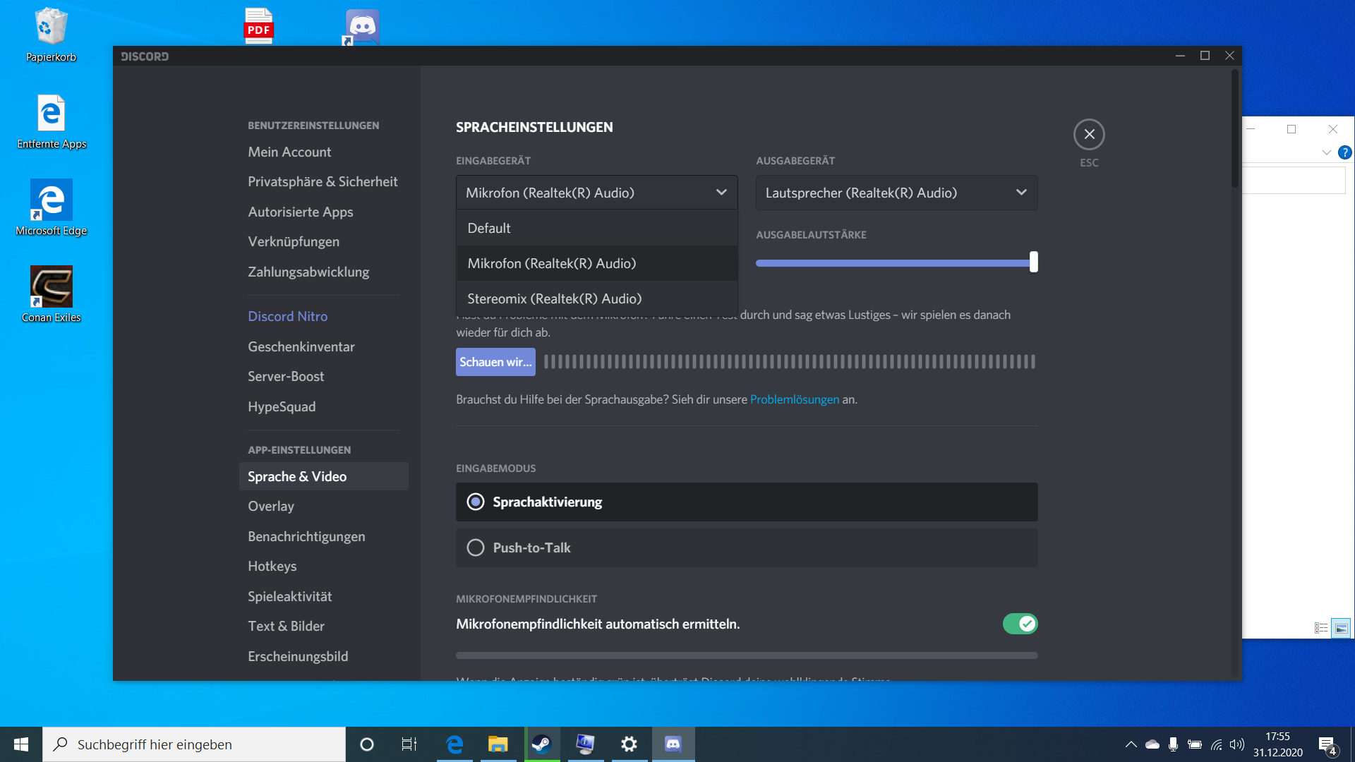Viewport: 1355px width, 762px height.
Task: Open the notification center icon
Action: point(1327,746)
